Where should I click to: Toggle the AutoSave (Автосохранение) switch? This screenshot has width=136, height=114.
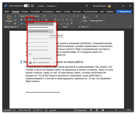coord(26,6)
